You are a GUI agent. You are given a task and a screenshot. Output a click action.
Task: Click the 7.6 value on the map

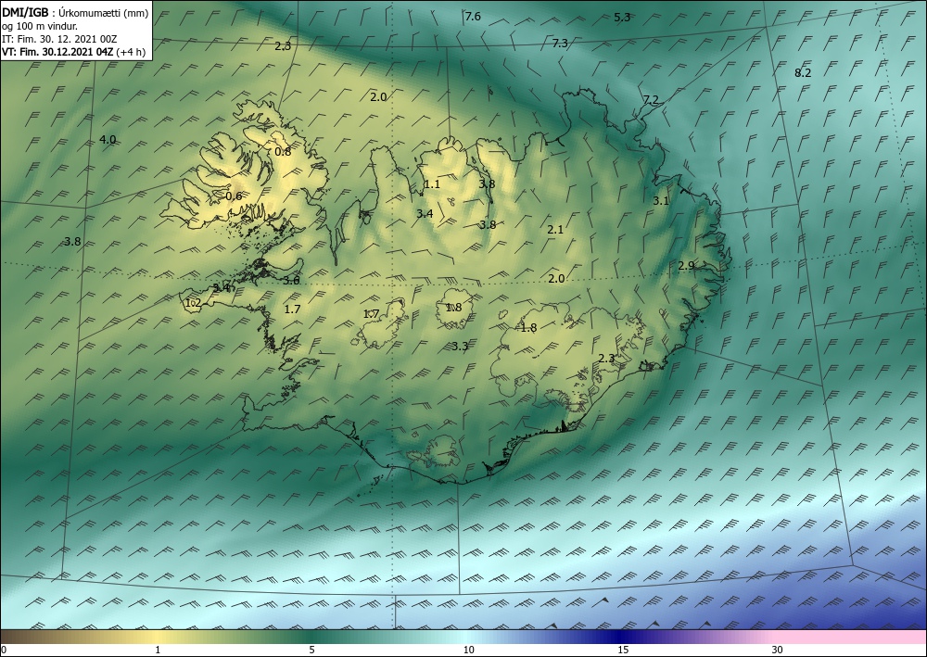pyautogui.click(x=473, y=17)
